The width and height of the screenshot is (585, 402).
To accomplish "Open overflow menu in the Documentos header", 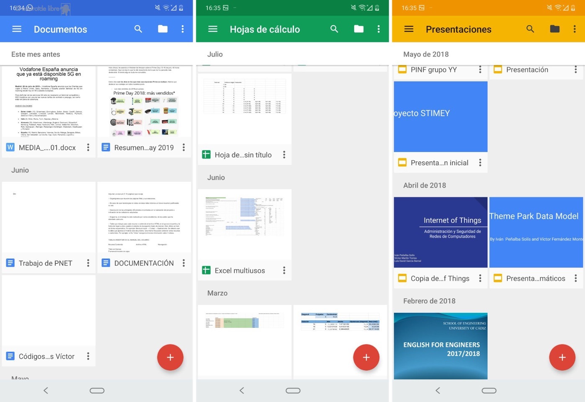I will 183,29.
